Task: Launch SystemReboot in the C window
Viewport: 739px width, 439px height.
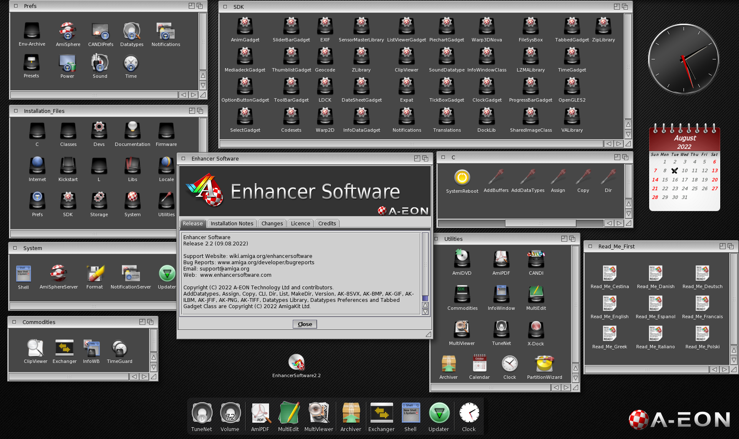Action: [462, 178]
